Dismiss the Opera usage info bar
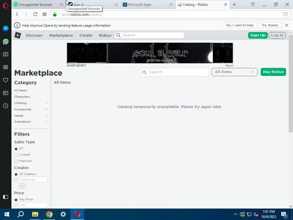 pos(287,25)
